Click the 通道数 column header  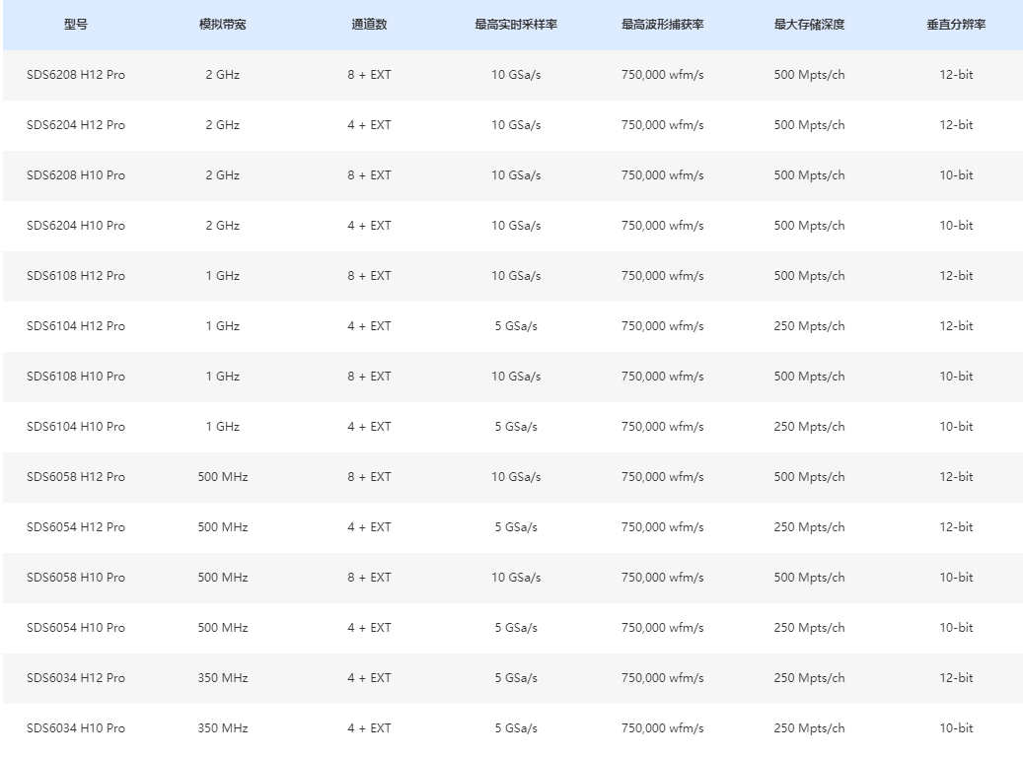[369, 24]
